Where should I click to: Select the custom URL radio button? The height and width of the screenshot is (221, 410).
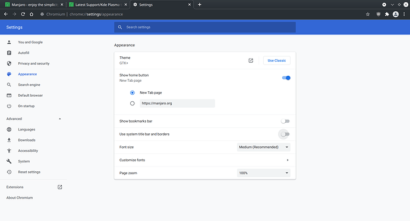coord(133,104)
